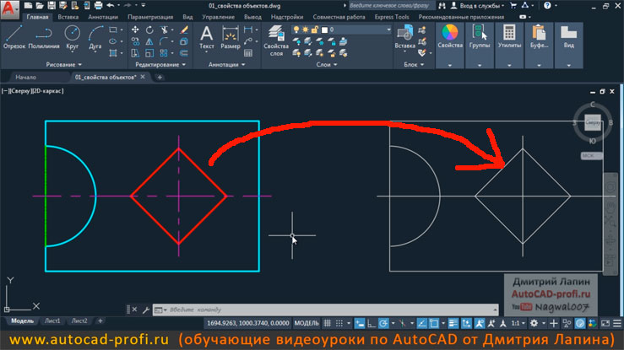The width and height of the screenshot is (624, 350).
Task: Select the Полилиния (Polyline) tool
Action: pyautogui.click(x=44, y=37)
